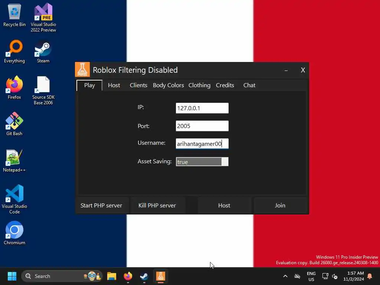The width and height of the screenshot is (380, 285).
Task: Select the Visual Studio Code desktop icon
Action: point(14,199)
